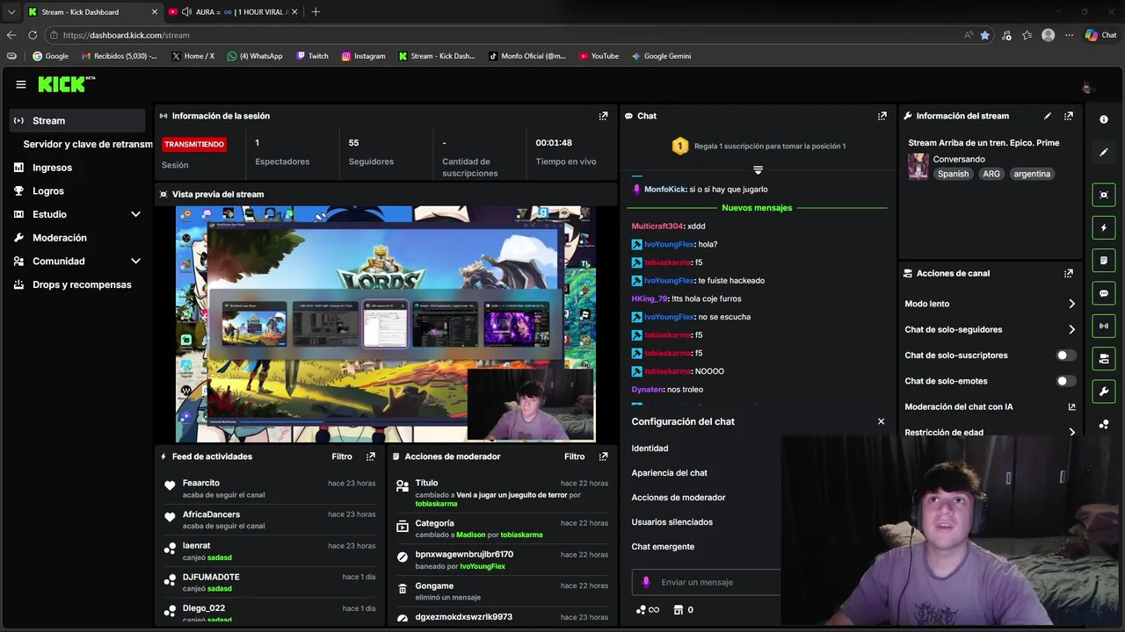Screen dimensions: 1125x632
Task: Click the ARG tag
Action: tap(991, 174)
